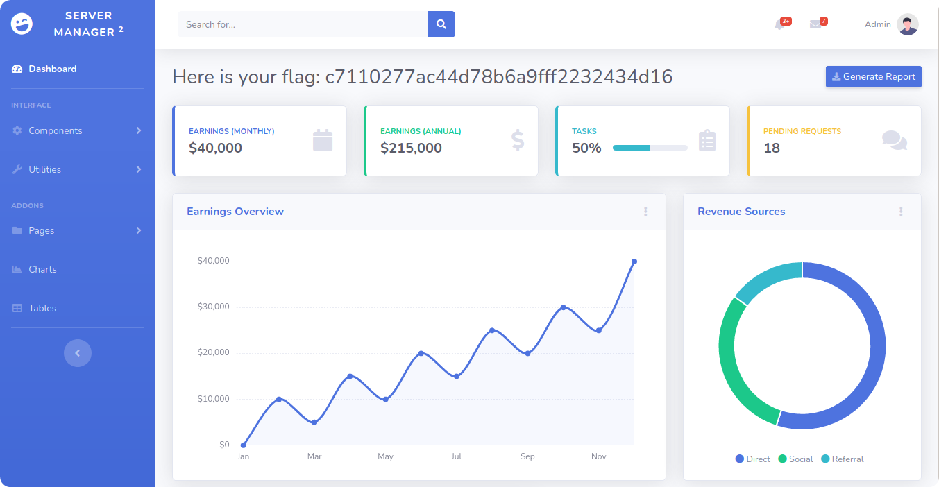Click the search magnifier button
The height and width of the screenshot is (487, 939).
(441, 24)
